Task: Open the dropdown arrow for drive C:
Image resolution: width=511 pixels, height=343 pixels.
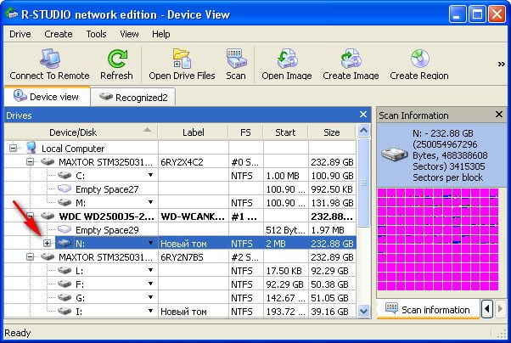Action: pyautogui.click(x=150, y=175)
